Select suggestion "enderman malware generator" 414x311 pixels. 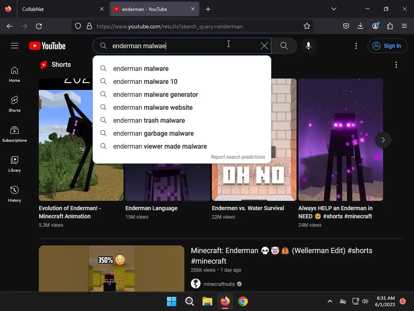182,95
